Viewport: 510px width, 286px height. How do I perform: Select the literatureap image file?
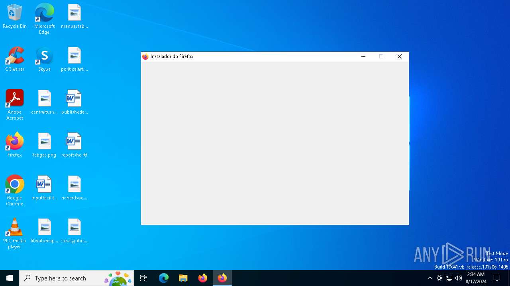click(x=44, y=231)
